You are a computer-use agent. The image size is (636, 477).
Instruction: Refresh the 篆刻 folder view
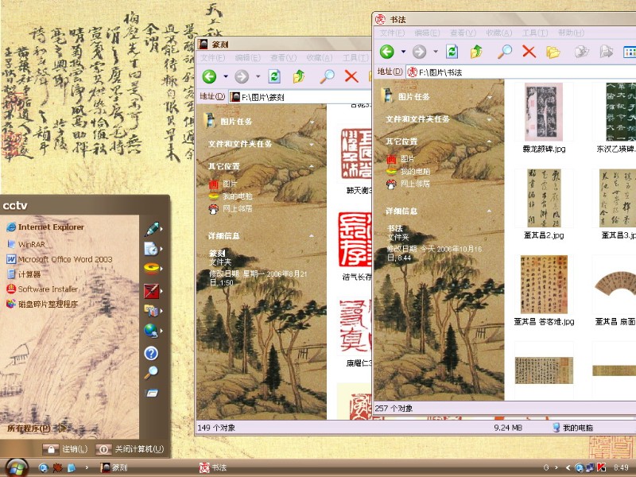(x=274, y=76)
